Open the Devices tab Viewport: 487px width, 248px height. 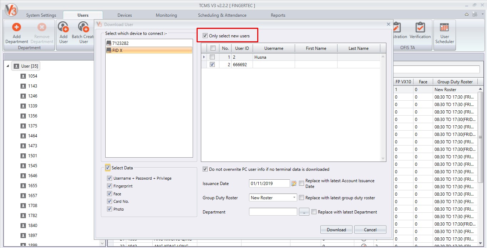pyautogui.click(x=125, y=15)
